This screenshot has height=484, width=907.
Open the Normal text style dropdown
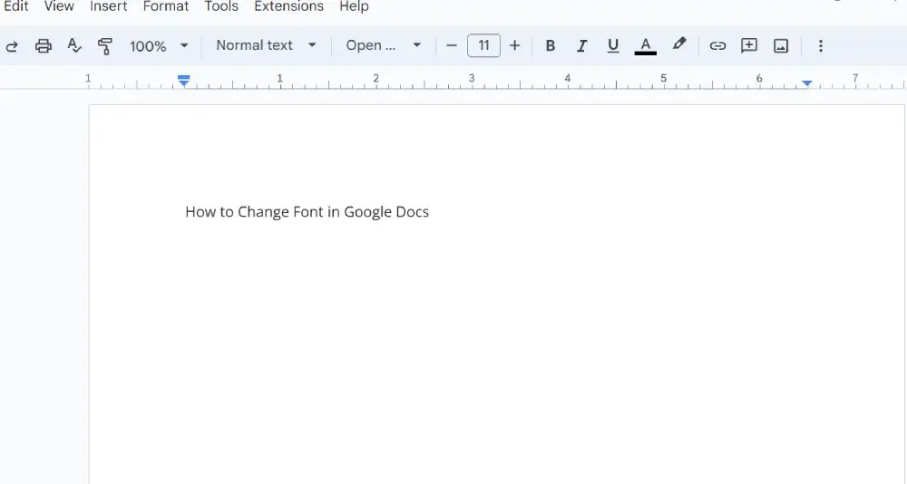(x=266, y=45)
